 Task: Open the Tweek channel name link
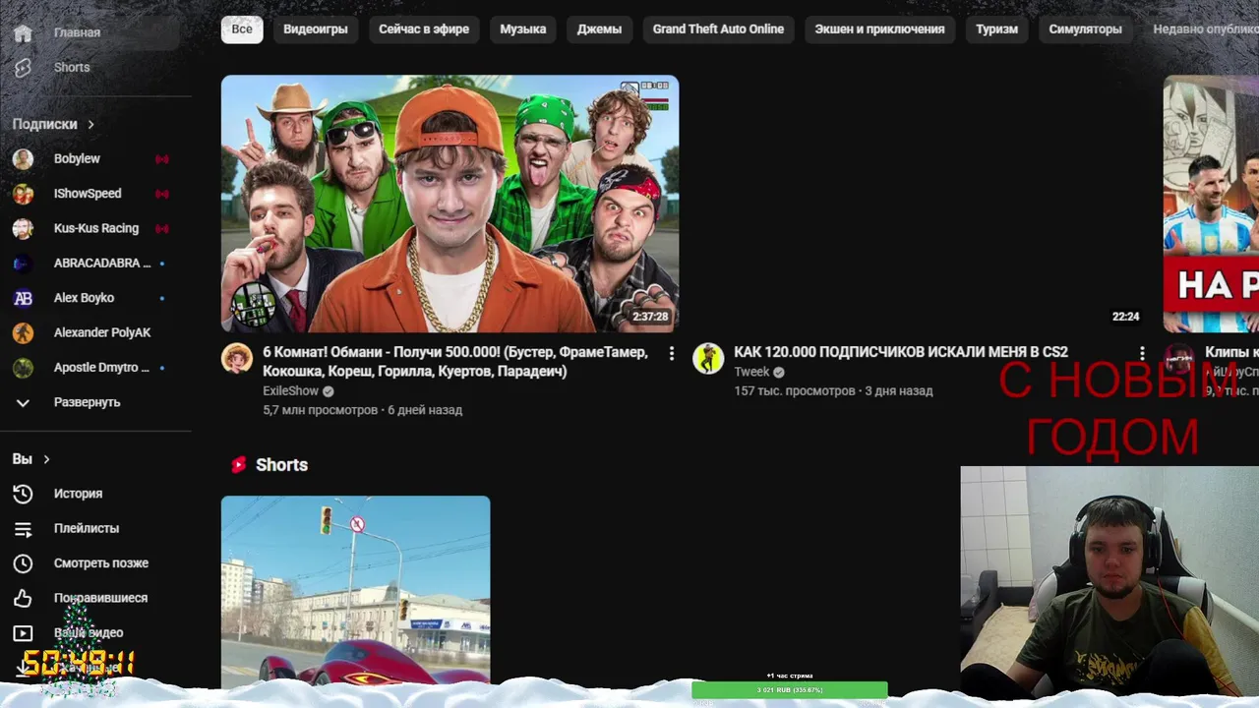pos(751,372)
